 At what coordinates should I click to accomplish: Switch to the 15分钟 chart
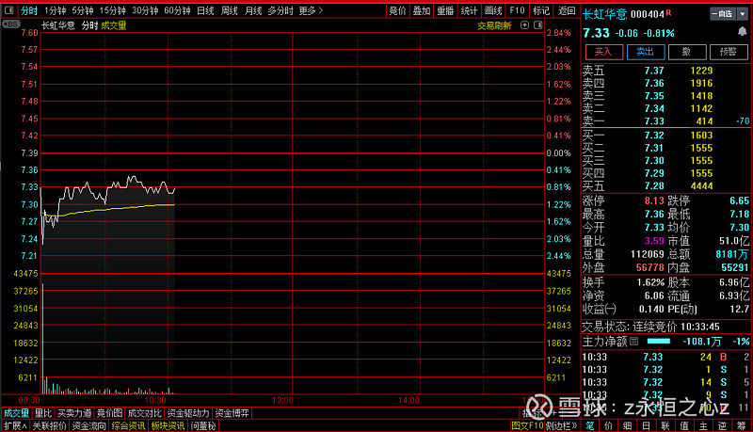tap(112, 10)
